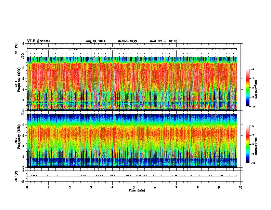
Task: Click the ch.2 frequency axis "8" tick label
Action: tap(24, 125)
